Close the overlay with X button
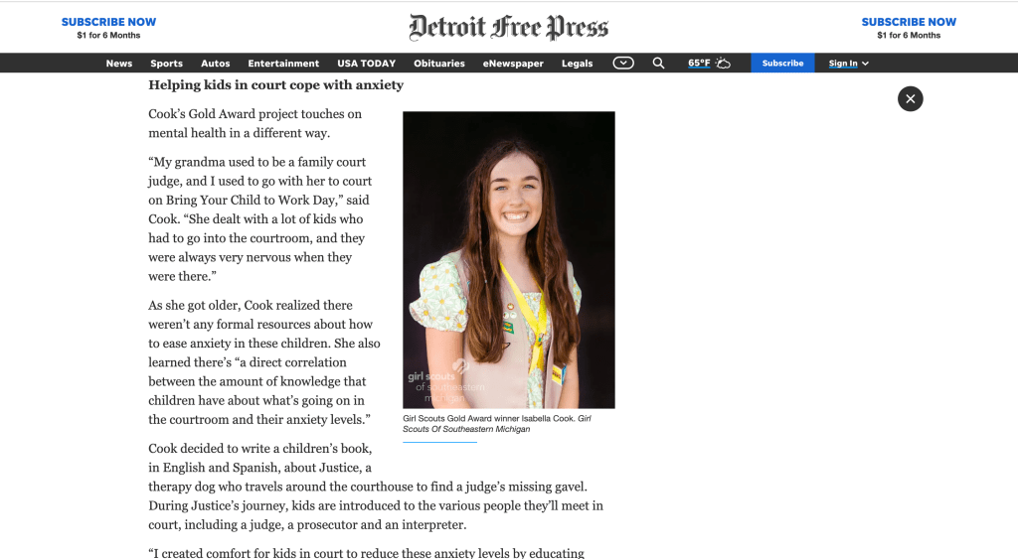The height and width of the screenshot is (559, 1018). pos(911,98)
